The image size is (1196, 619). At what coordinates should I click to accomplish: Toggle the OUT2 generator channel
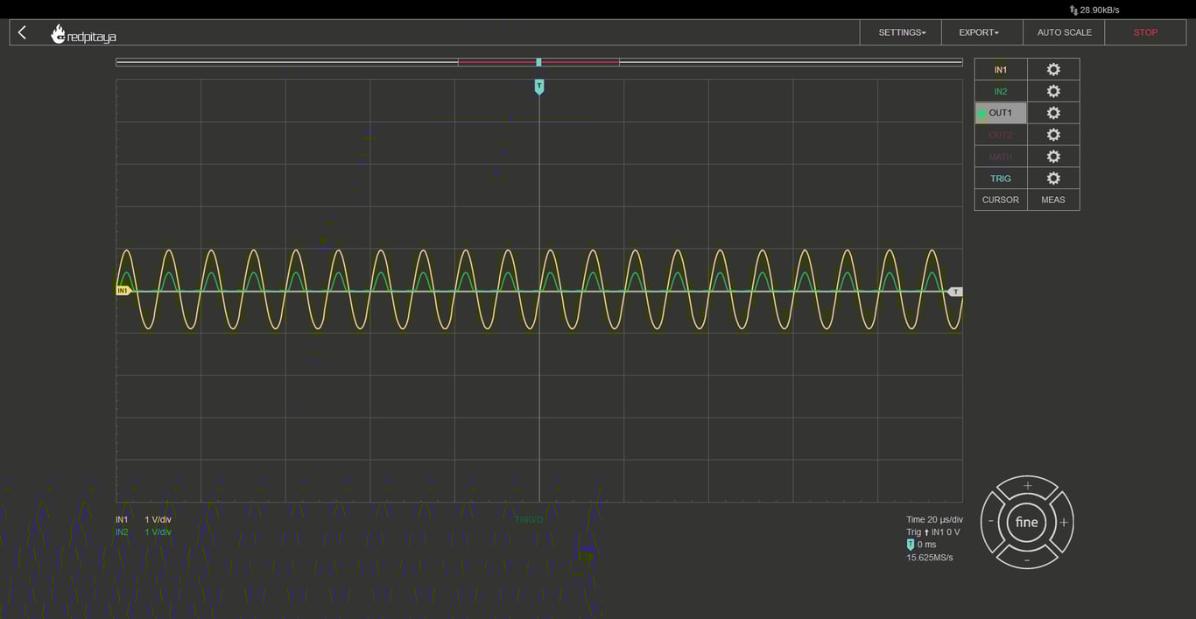click(x=1001, y=135)
